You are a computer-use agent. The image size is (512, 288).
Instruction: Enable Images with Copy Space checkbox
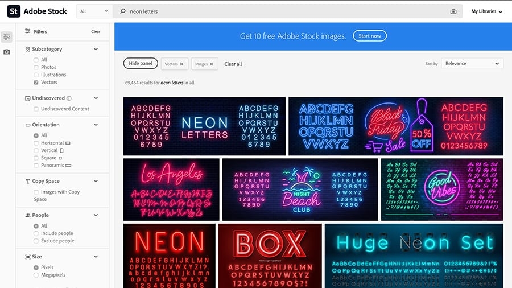pos(36,192)
